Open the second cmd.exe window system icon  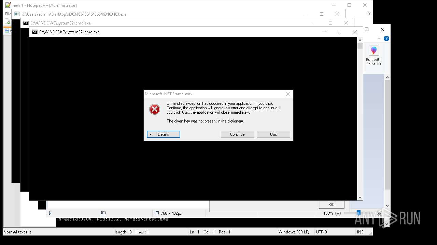pyautogui.click(x=26, y=23)
